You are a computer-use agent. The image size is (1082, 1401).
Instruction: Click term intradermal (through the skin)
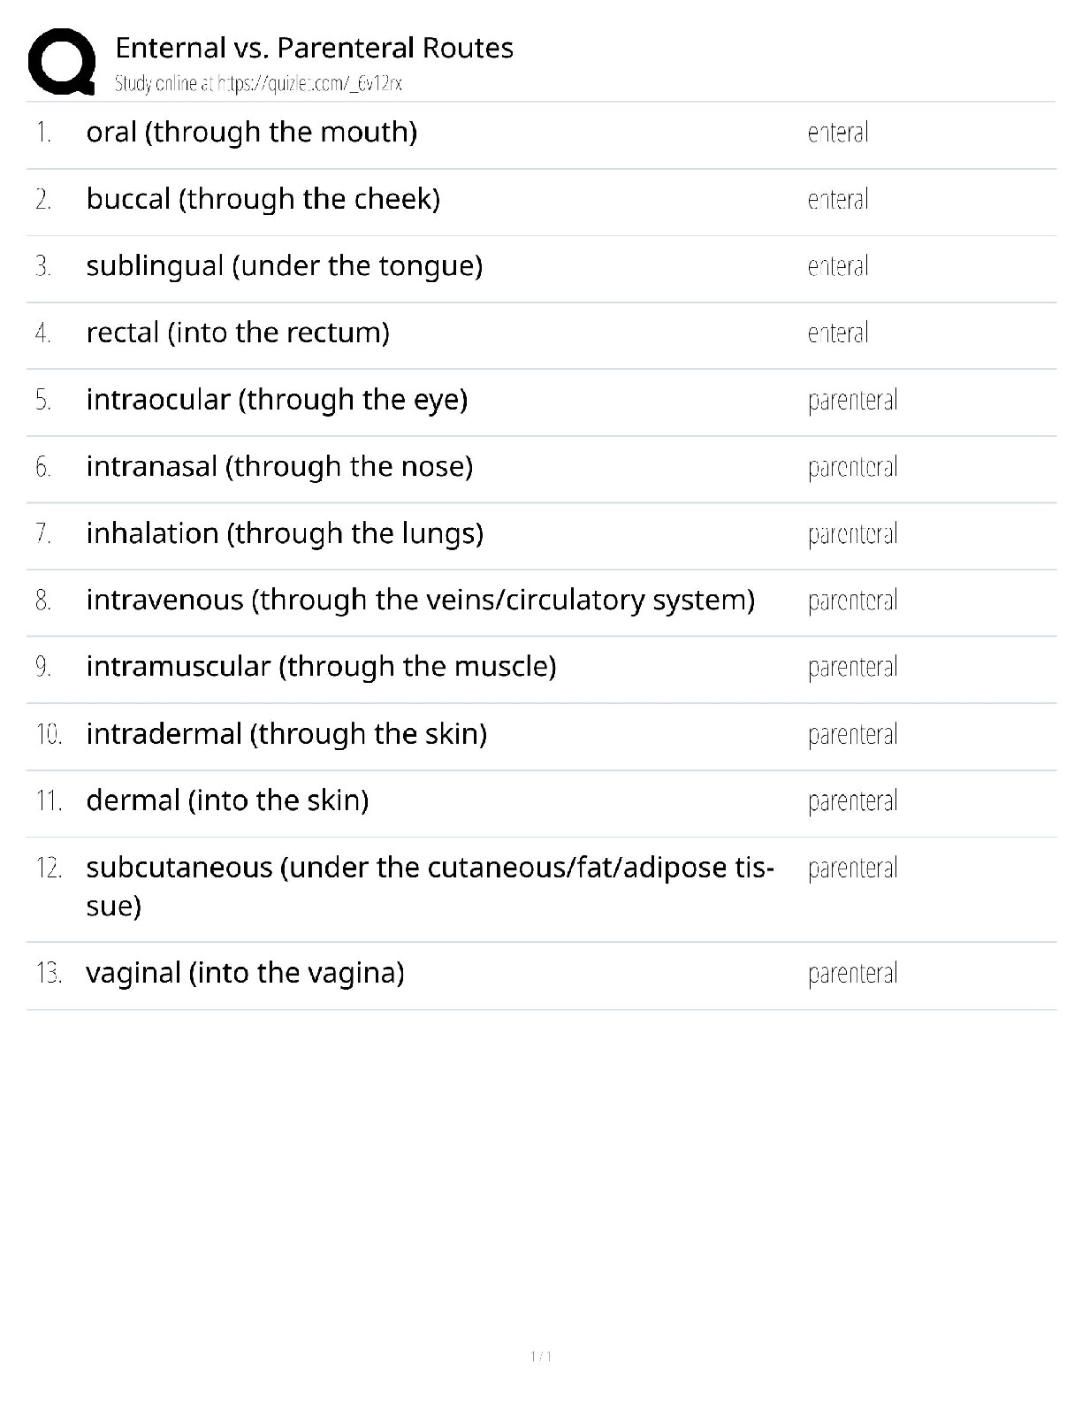pos(286,734)
